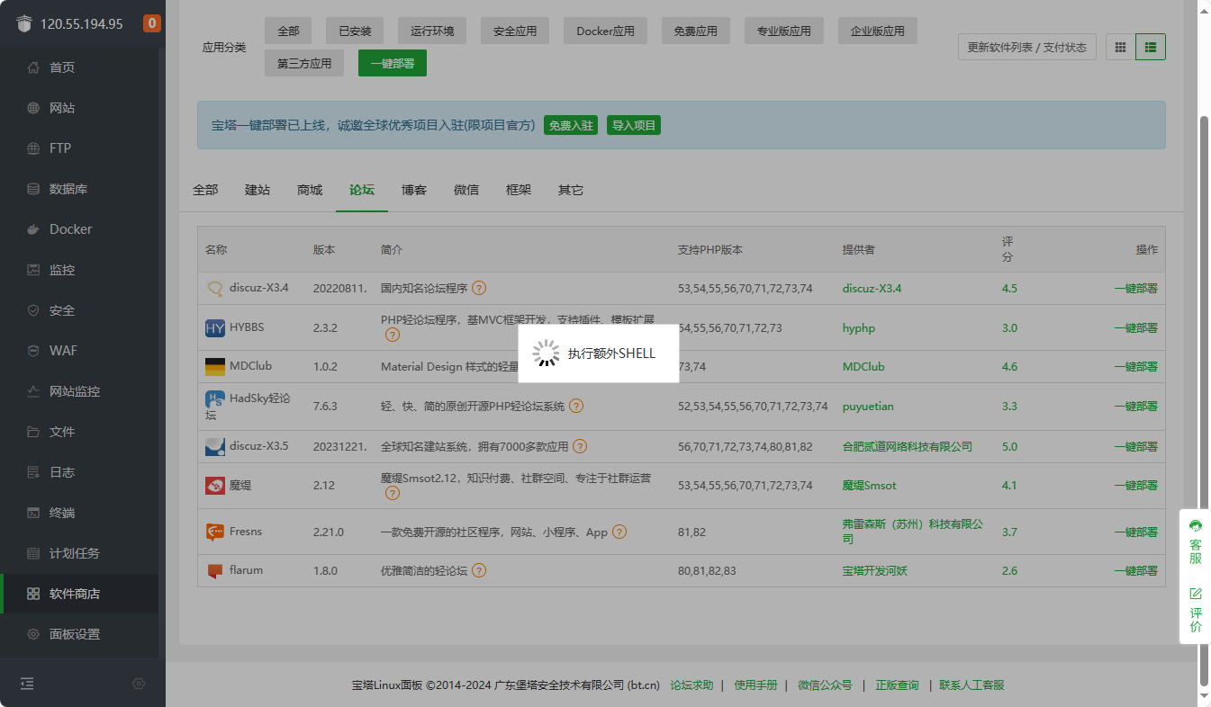Click the 网站 globe icon in sidebar
The width and height of the screenshot is (1211, 707).
(x=33, y=108)
